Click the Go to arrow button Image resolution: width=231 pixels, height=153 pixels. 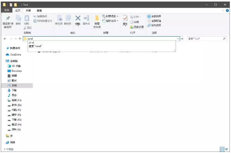click(x=182, y=39)
